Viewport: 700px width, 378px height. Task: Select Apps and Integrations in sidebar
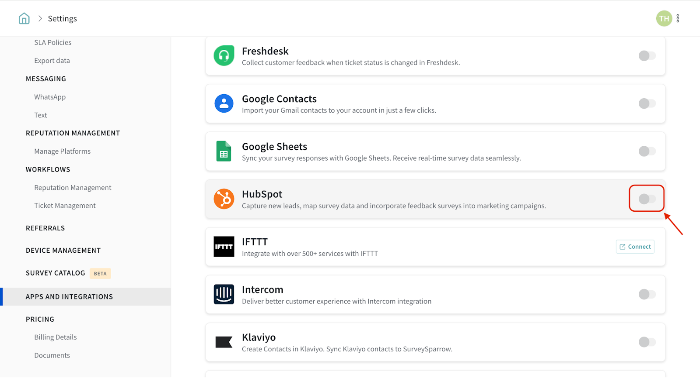(69, 297)
